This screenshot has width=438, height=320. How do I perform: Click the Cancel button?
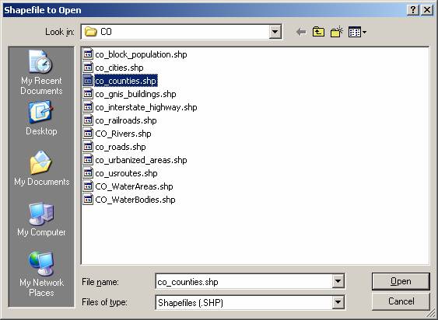point(401,301)
